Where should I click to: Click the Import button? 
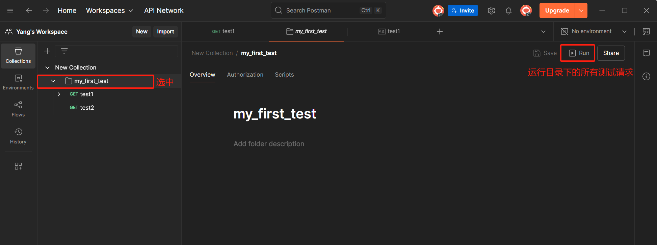pyautogui.click(x=165, y=31)
